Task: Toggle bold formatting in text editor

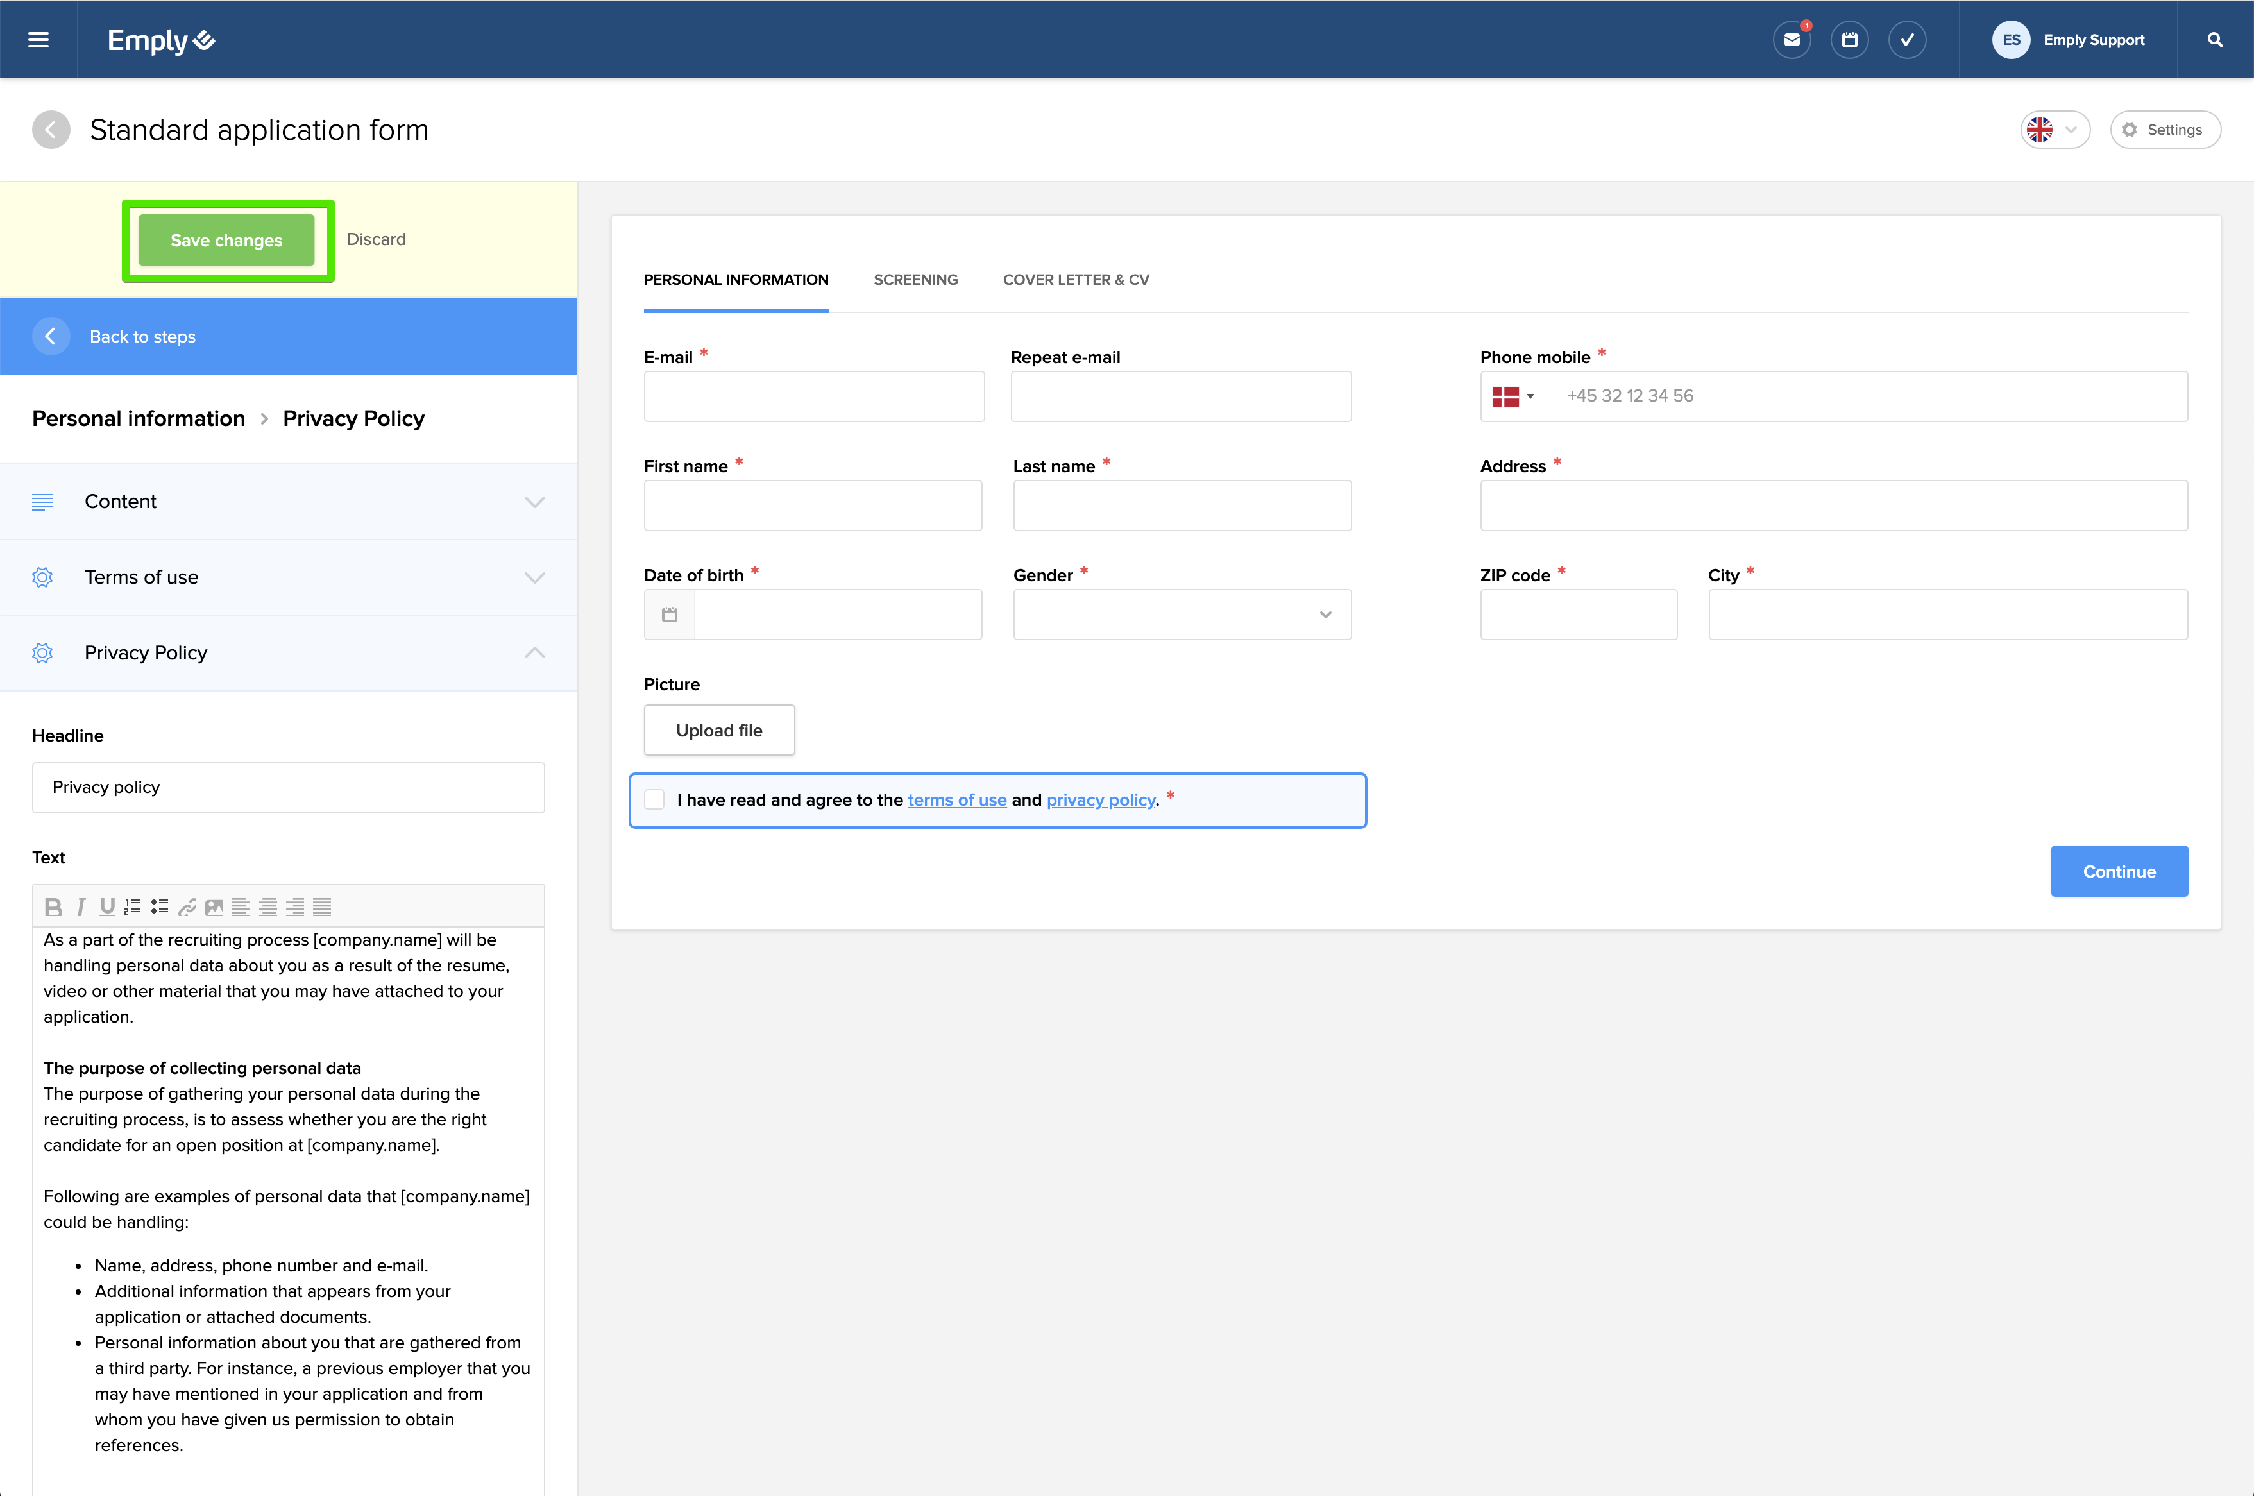Action: pyautogui.click(x=53, y=906)
